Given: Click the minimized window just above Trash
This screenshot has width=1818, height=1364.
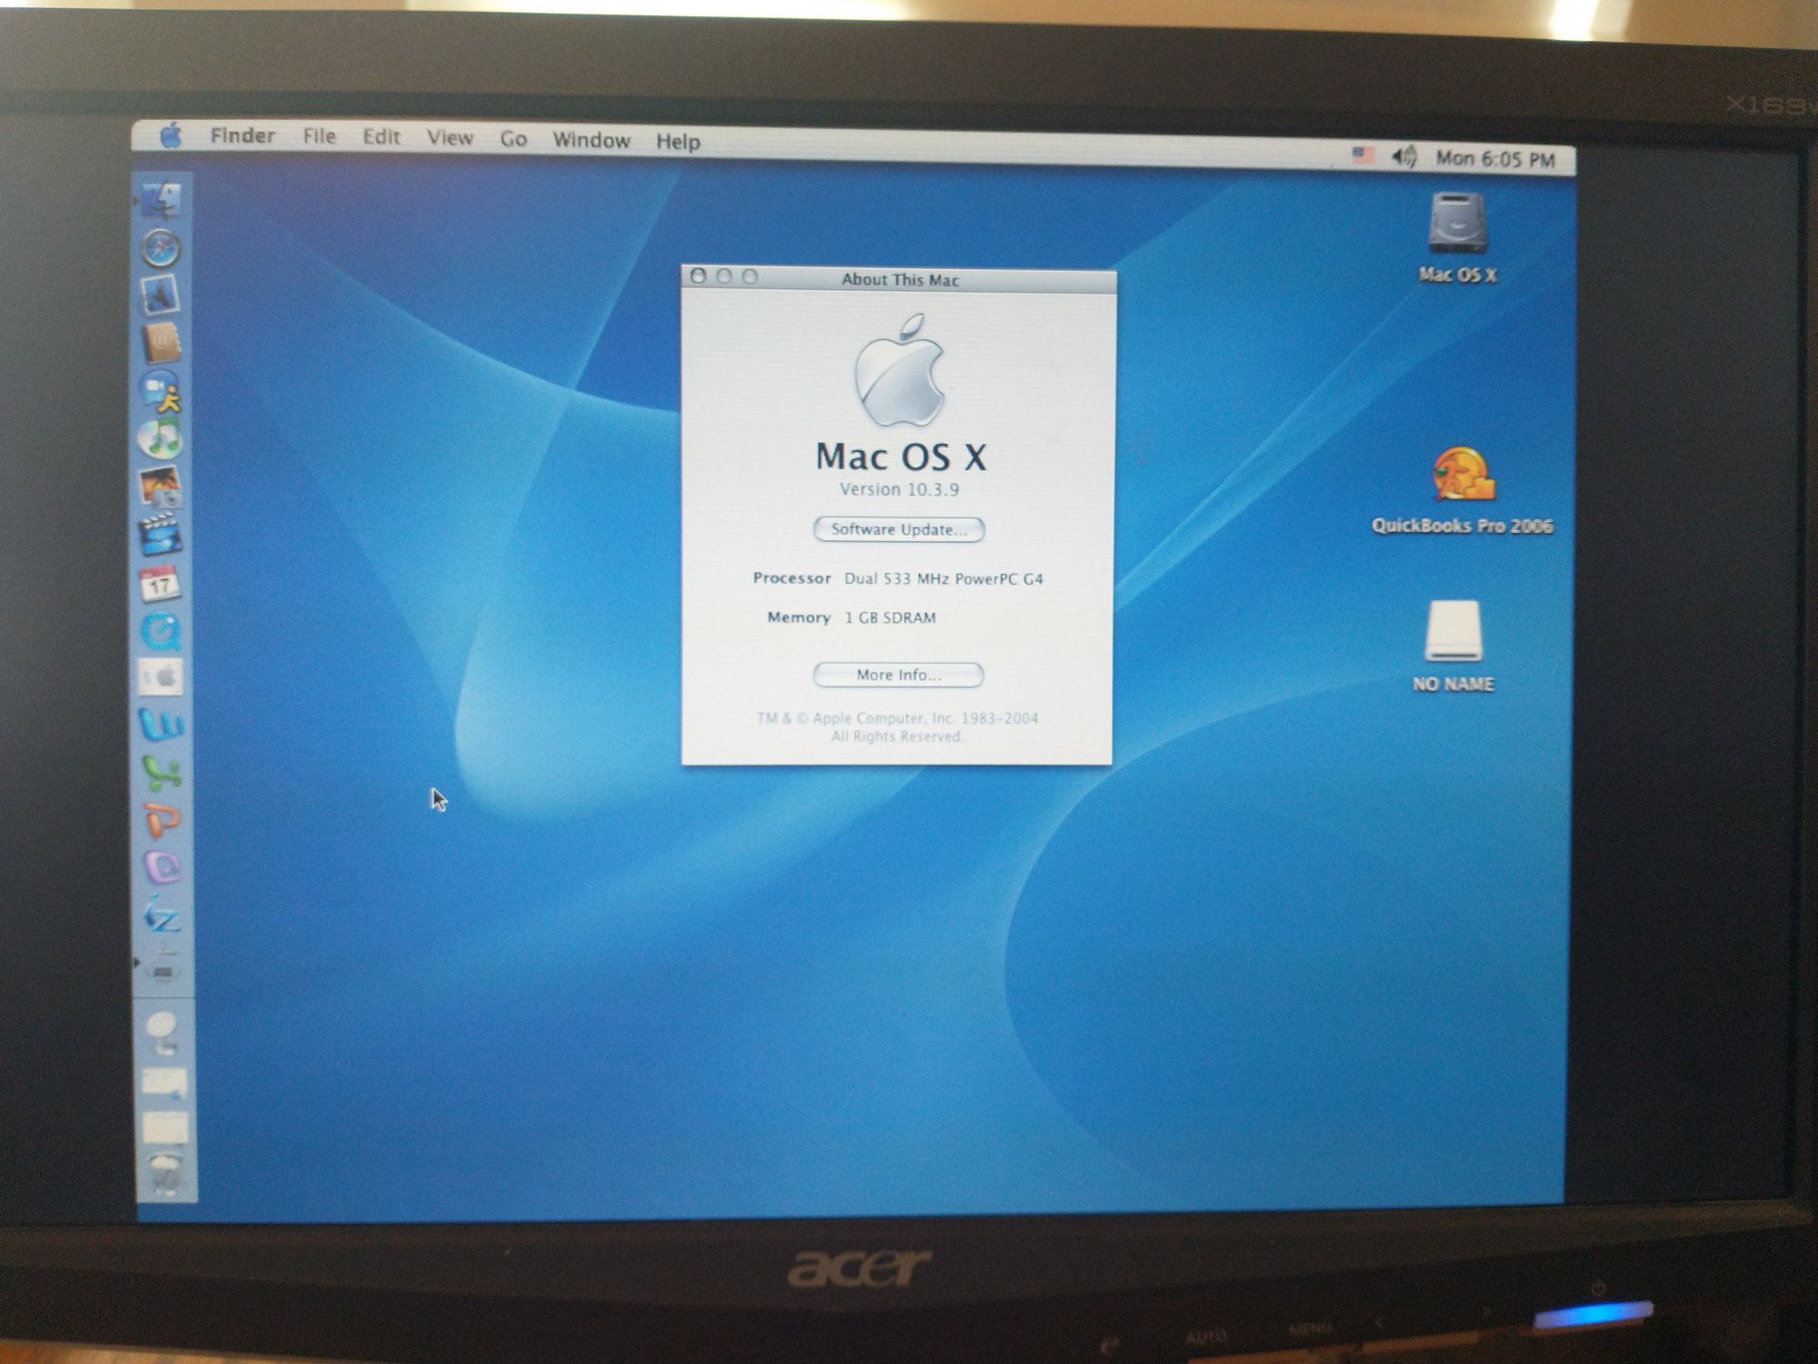Looking at the screenshot, I should (165, 1128).
